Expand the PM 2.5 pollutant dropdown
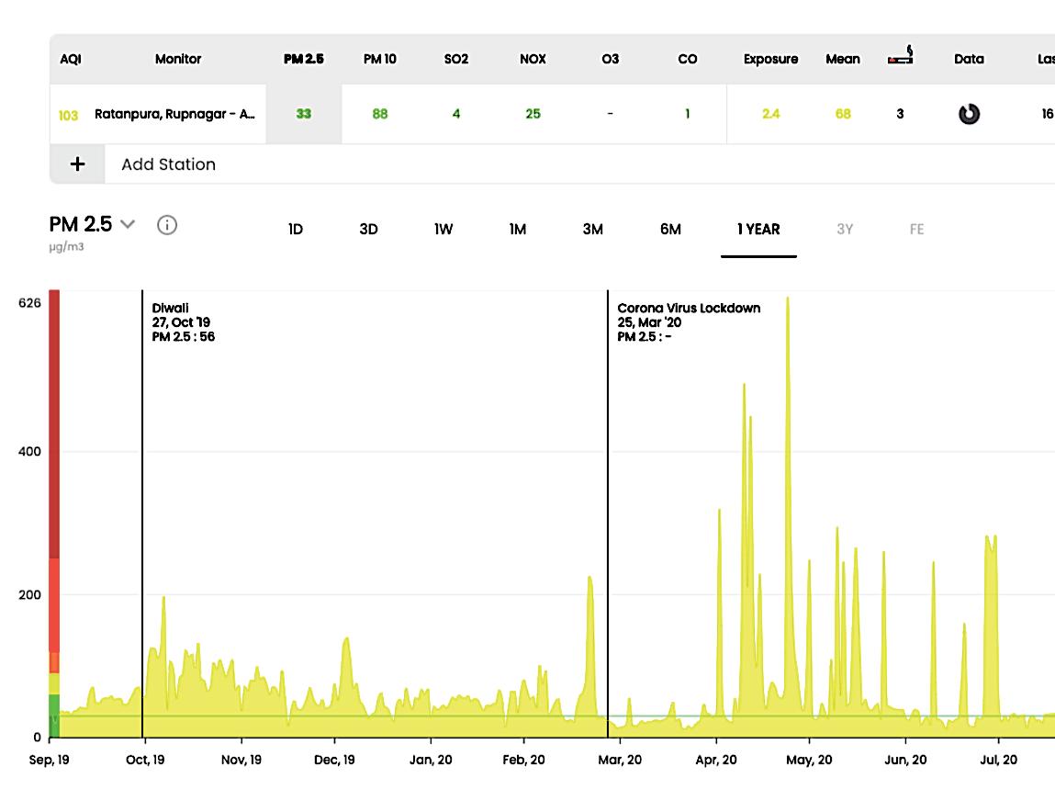Image resolution: width=1055 pixels, height=789 pixels. coord(128,224)
